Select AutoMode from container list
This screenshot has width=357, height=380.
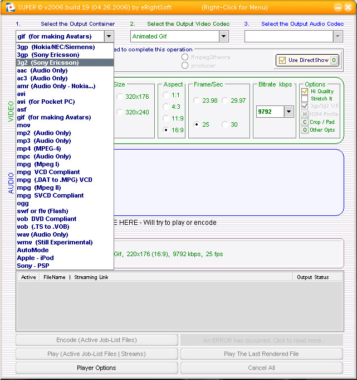65,250
